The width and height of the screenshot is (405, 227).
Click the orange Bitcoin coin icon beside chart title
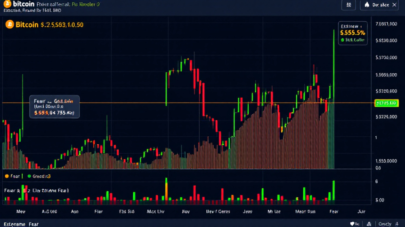point(9,24)
